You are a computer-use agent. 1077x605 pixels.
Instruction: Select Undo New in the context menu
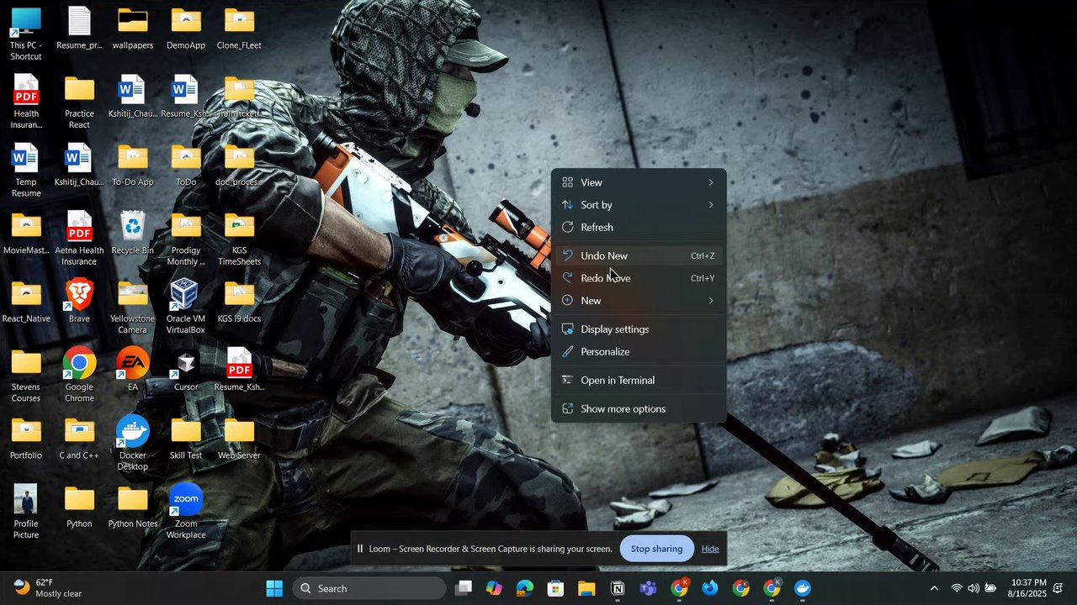(x=639, y=255)
